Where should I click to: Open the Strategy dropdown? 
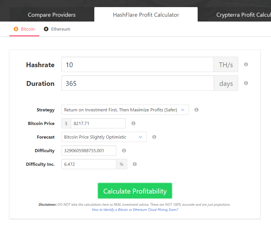point(125,110)
